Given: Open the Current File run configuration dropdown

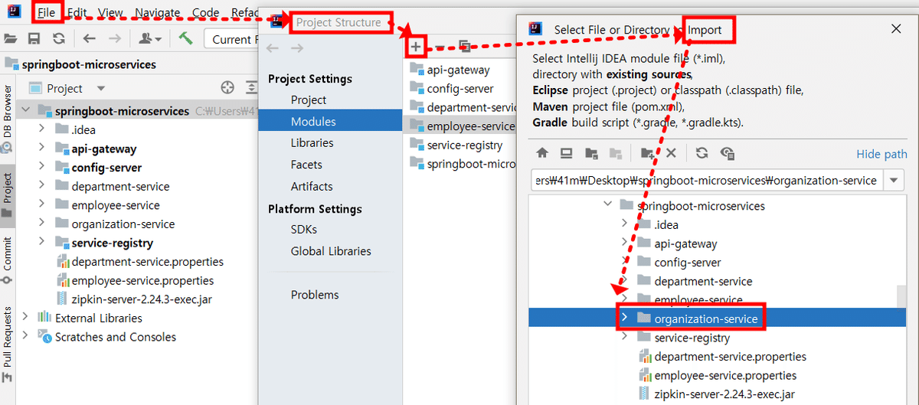Looking at the screenshot, I should pyautogui.click(x=230, y=39).
